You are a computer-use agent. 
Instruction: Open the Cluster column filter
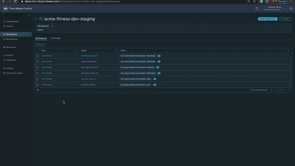tap(116, 51)
